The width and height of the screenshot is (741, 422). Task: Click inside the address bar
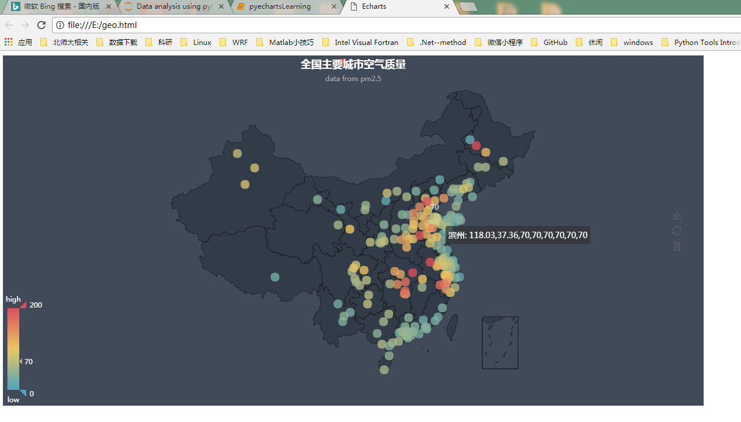coord(175,25)
